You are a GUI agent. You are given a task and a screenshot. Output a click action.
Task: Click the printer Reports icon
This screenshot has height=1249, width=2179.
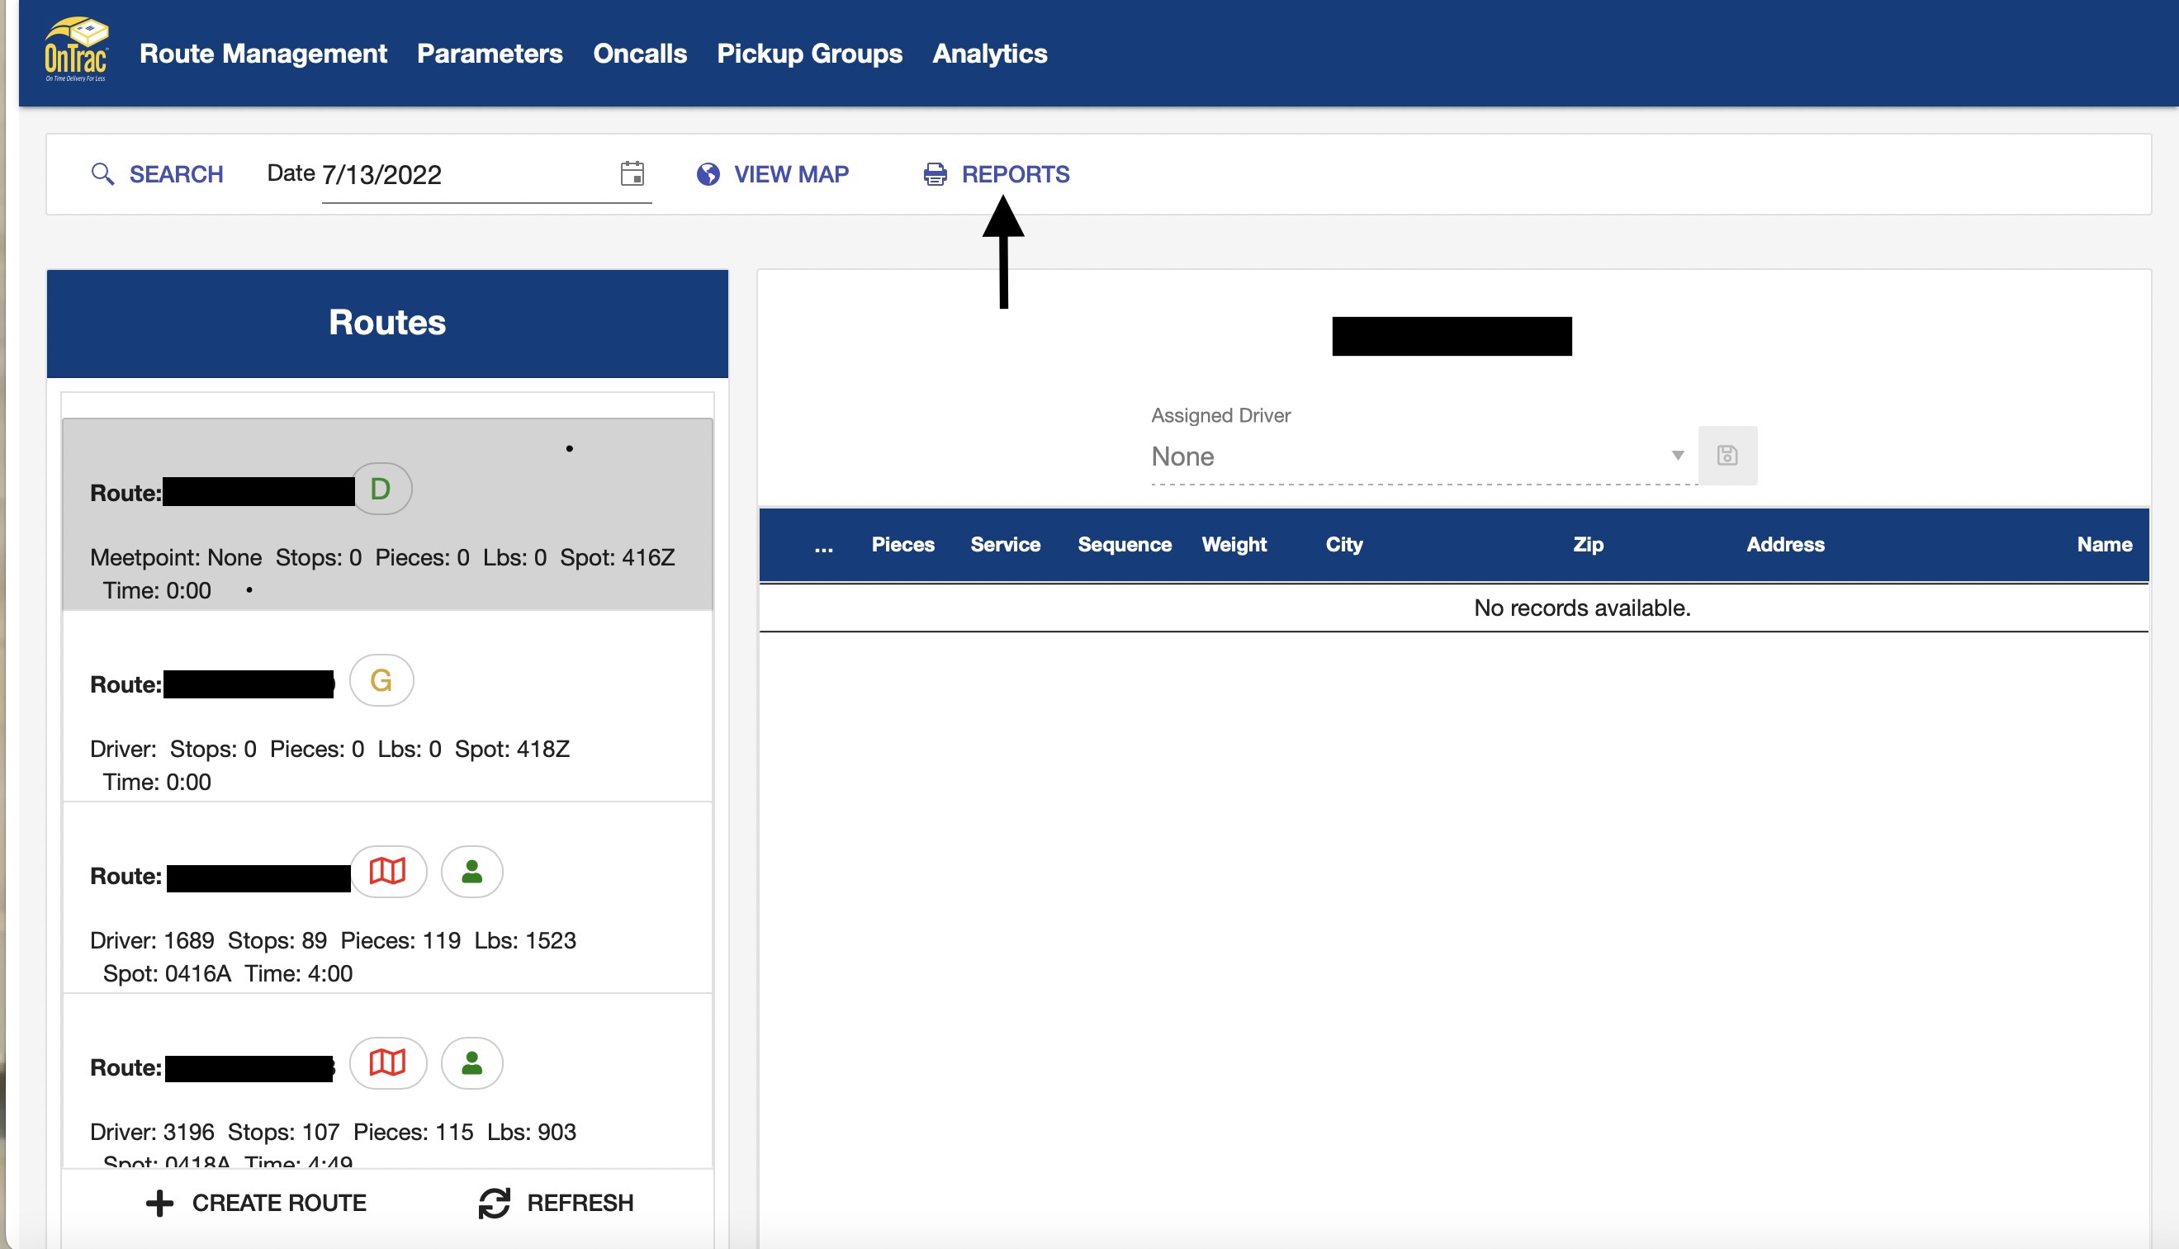tap(934, 174)
